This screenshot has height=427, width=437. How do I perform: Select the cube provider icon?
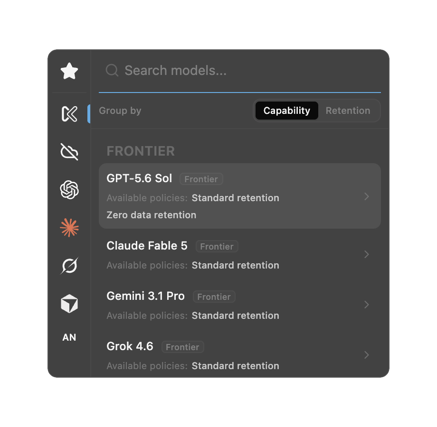point(69,304)
